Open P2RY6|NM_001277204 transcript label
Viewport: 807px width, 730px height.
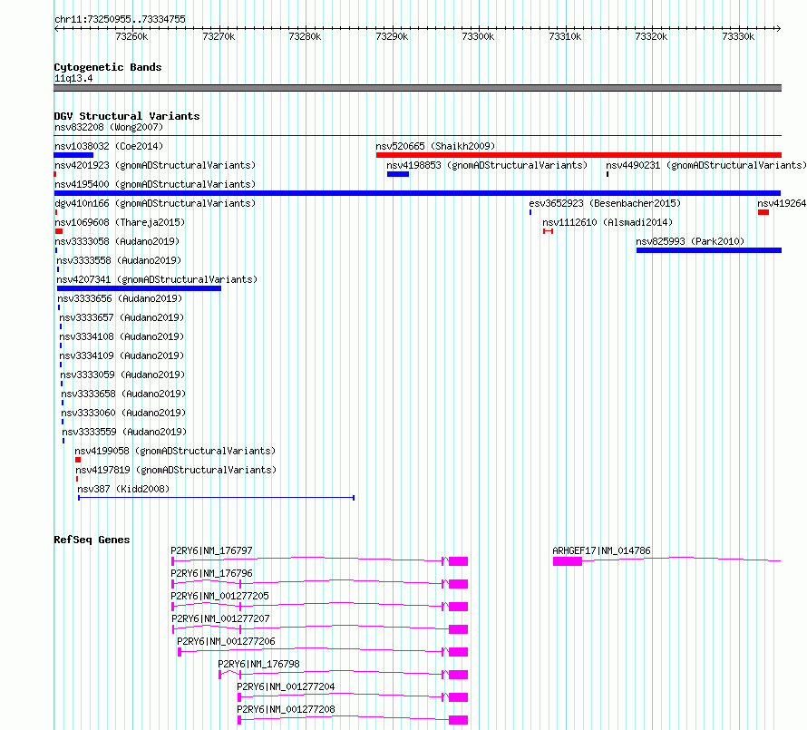click(x=287, y=686)
